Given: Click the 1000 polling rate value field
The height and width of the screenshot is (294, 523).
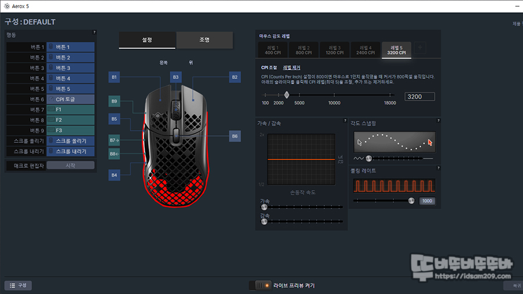Looking at the screenshot, I should pyautogui.click(x=427, y=201).
